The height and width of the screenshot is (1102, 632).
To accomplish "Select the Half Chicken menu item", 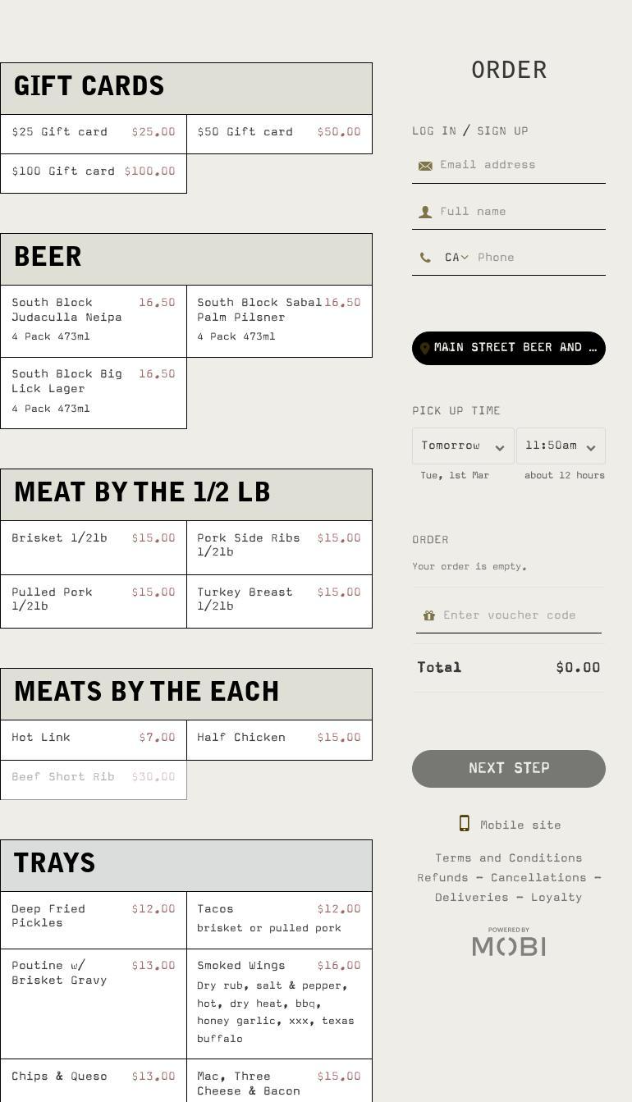I will click(x=279, y=738).
